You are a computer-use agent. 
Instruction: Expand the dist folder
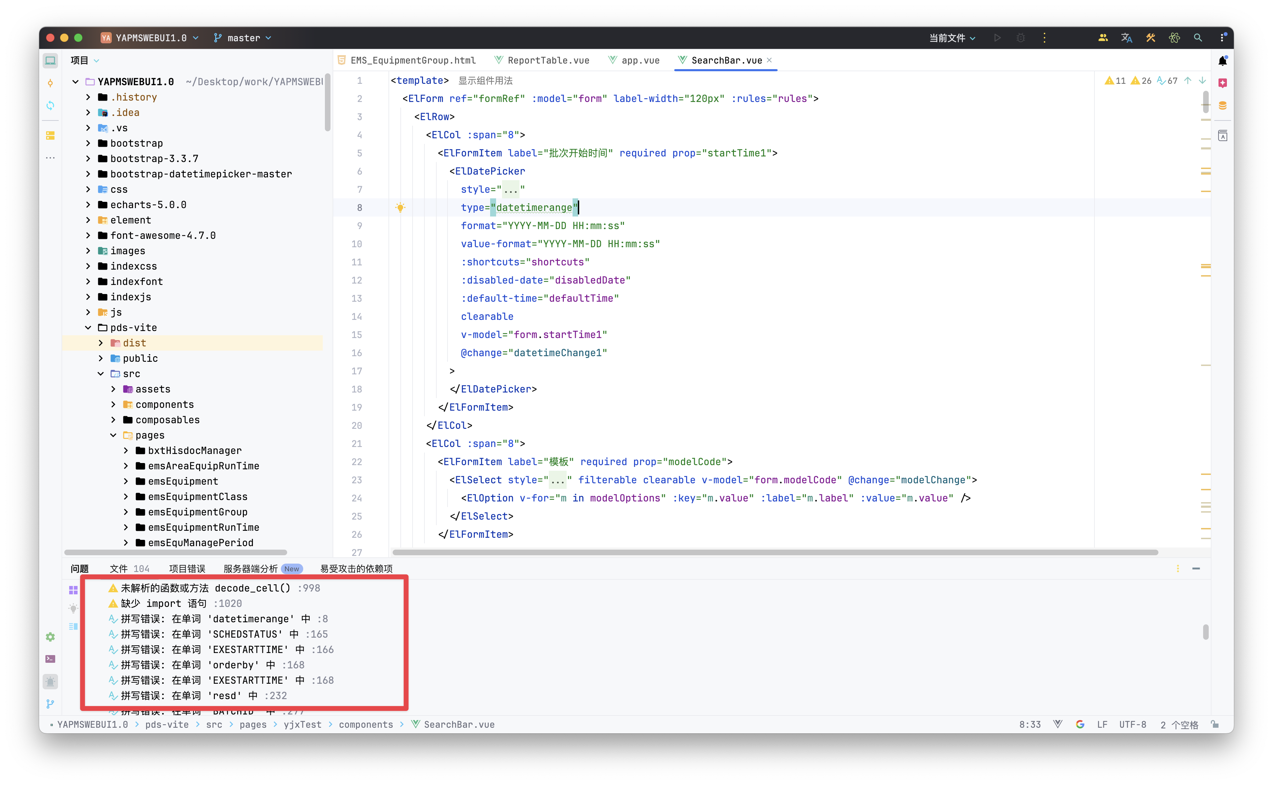[100, 343]
